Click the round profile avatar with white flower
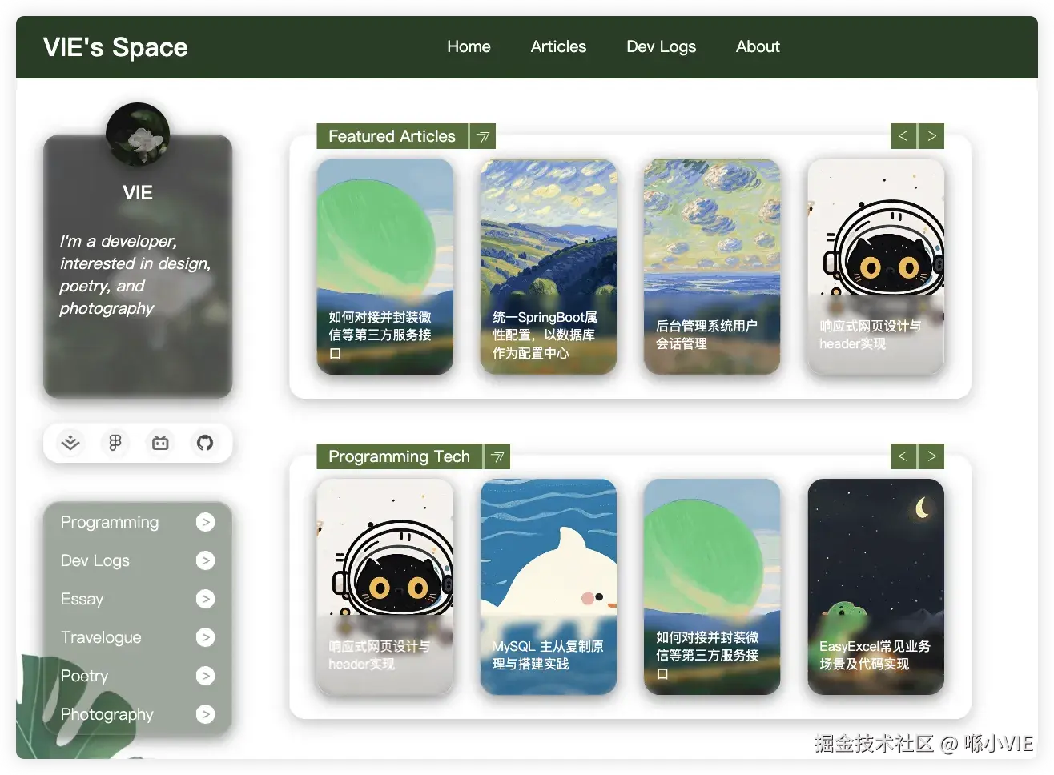1054x775 pixels. point(138,135)
